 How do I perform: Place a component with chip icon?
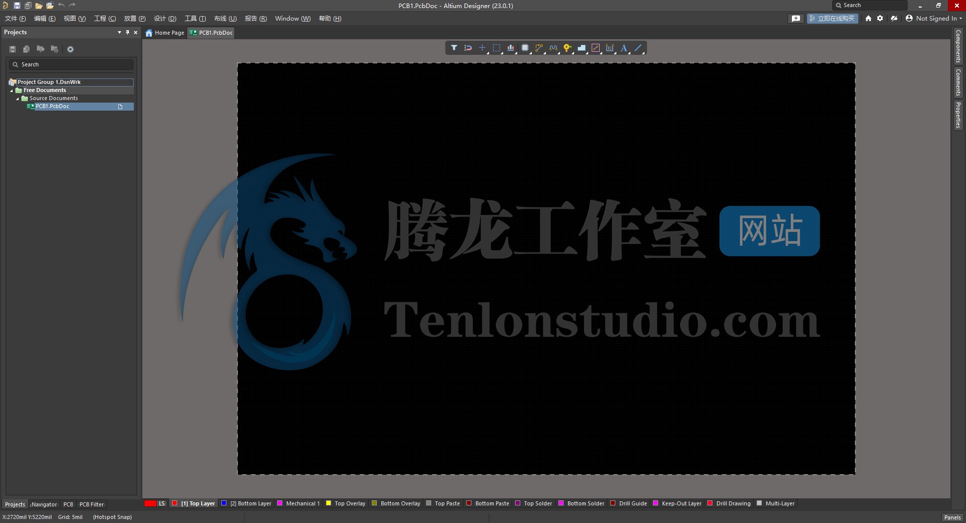[525, 48]
